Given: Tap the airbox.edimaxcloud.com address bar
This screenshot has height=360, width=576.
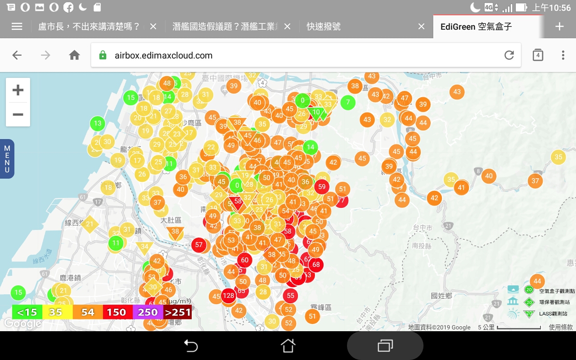Looking at the screenshot, I should (x=306, y=55).
